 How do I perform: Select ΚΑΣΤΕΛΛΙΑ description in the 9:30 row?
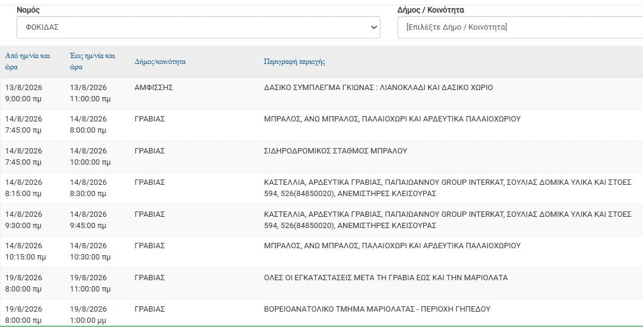pos(448,220)
